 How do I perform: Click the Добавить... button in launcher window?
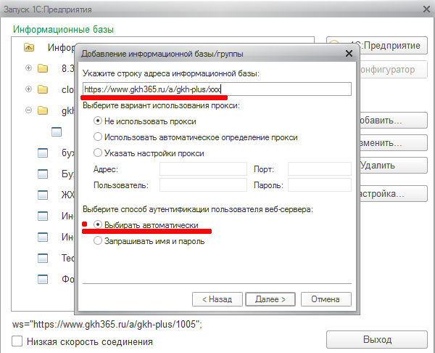pos(394,120)
